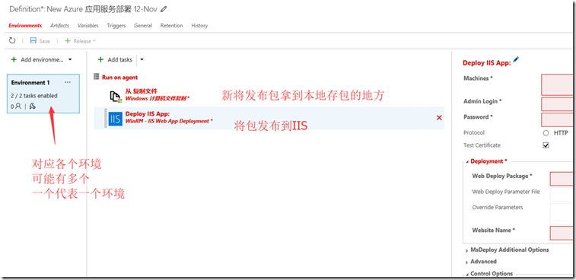Image resolution: width=576 pixels, height=280 pixels.
Task: Click into the Admin Login field
Action: [556, 104]
